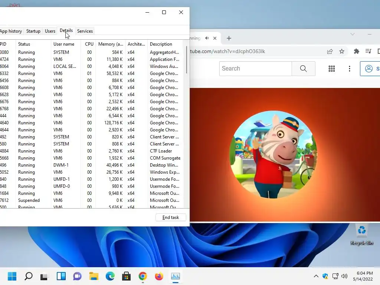Expand the Chrome tab search chevron
Screen dimensions: 380x285
[353, 34]
